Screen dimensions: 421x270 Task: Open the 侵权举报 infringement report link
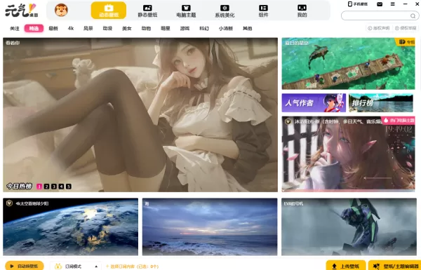pyautogui.click(x=406, y=28)
